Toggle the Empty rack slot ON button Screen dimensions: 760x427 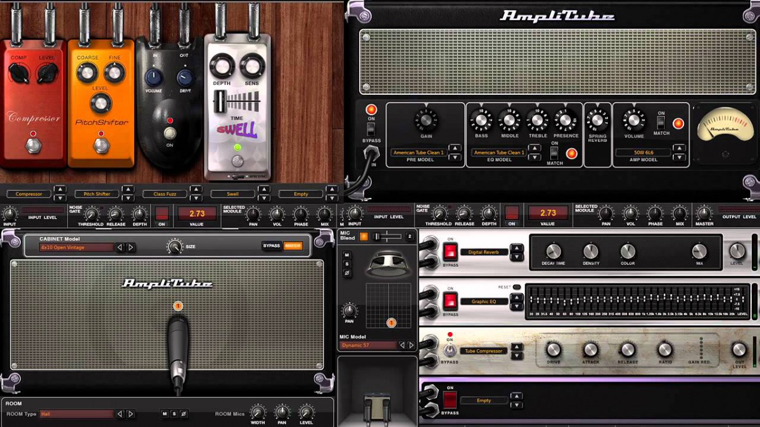pyautogui.click(x=450, y=400)
